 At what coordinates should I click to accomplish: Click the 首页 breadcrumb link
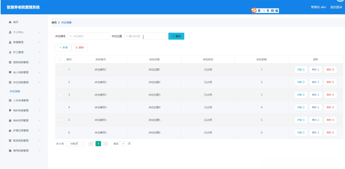tap(54, 22)
